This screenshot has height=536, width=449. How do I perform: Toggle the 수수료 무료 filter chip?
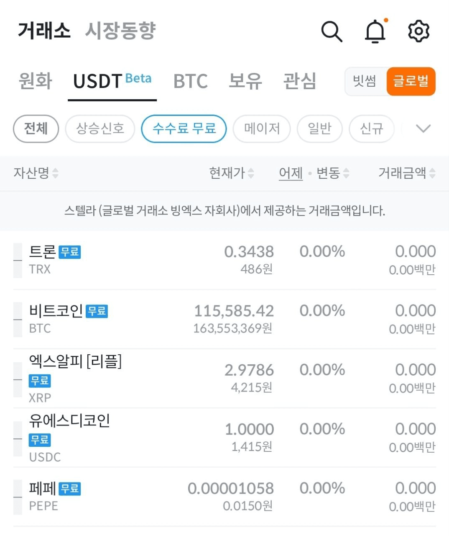point(184,129)
